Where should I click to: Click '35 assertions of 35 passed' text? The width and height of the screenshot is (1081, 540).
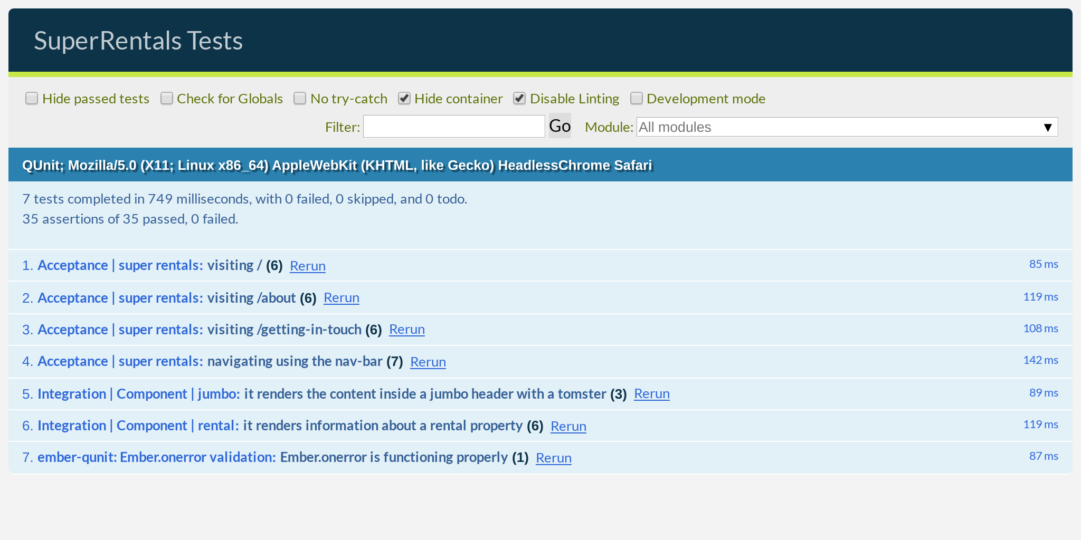pos(130,219)
